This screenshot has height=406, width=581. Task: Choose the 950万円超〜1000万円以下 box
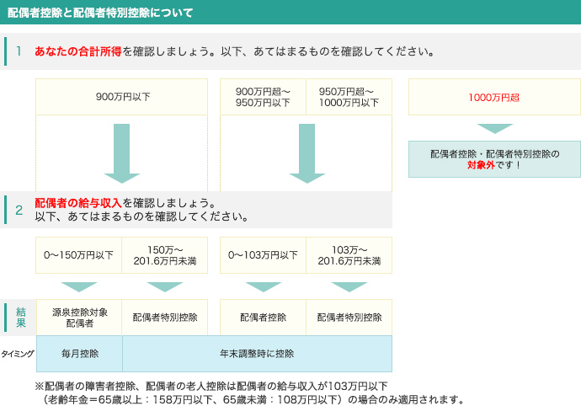pos(349,97)
